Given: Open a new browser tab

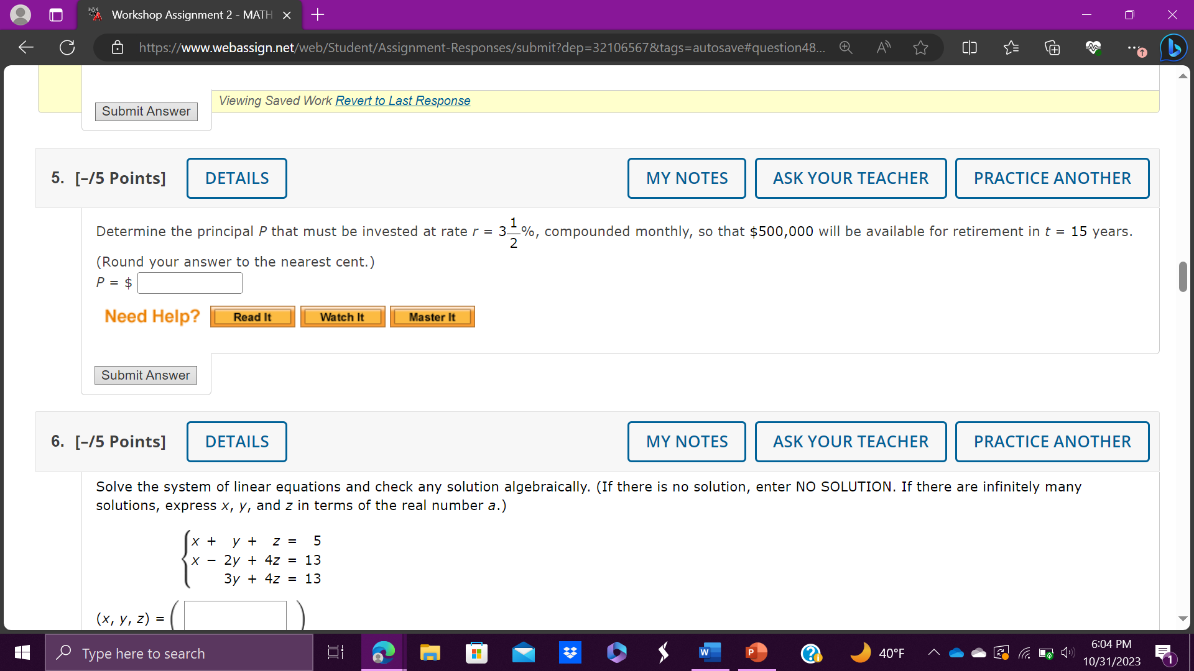Looking at the screenshot, I should pos(317,14).
